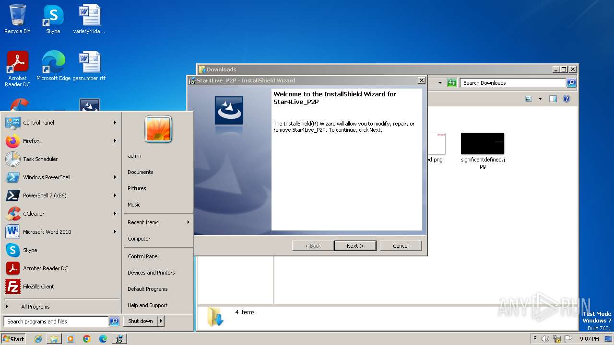
Task: Switch to the InstallShield installer taskbar icon
Action: 119,339
